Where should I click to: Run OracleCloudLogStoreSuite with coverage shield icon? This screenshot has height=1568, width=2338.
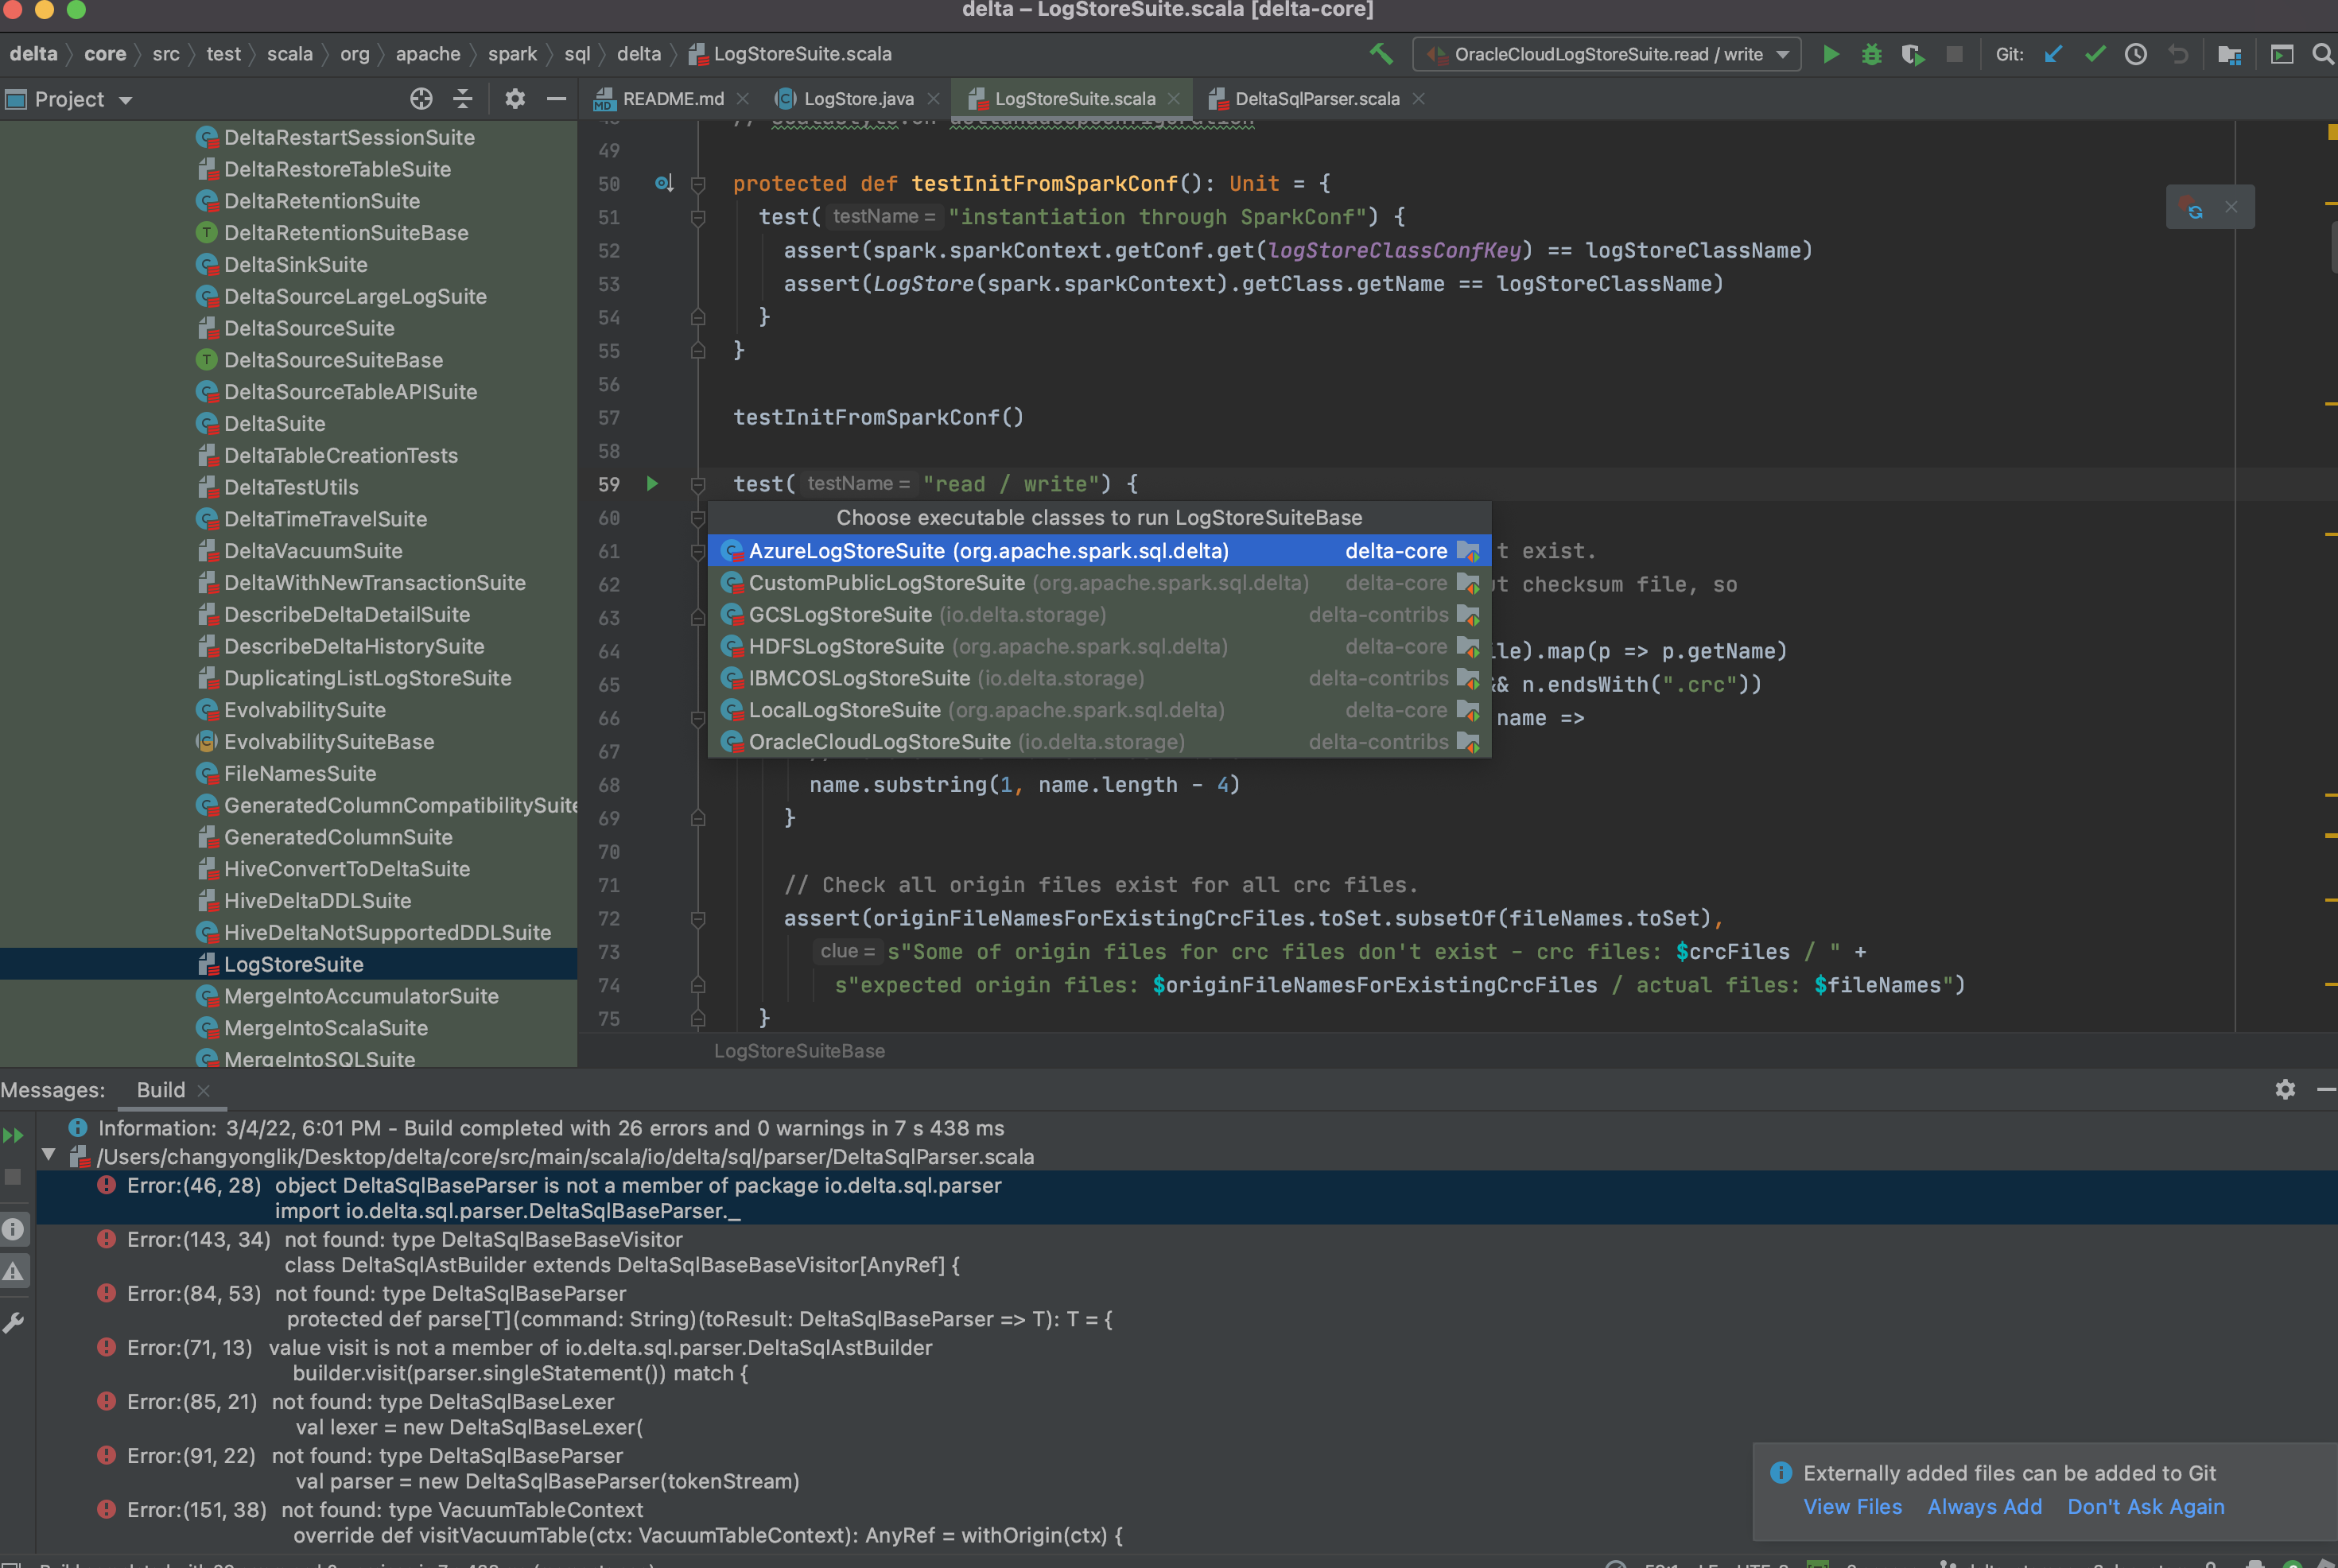(x=1913, y=54)
